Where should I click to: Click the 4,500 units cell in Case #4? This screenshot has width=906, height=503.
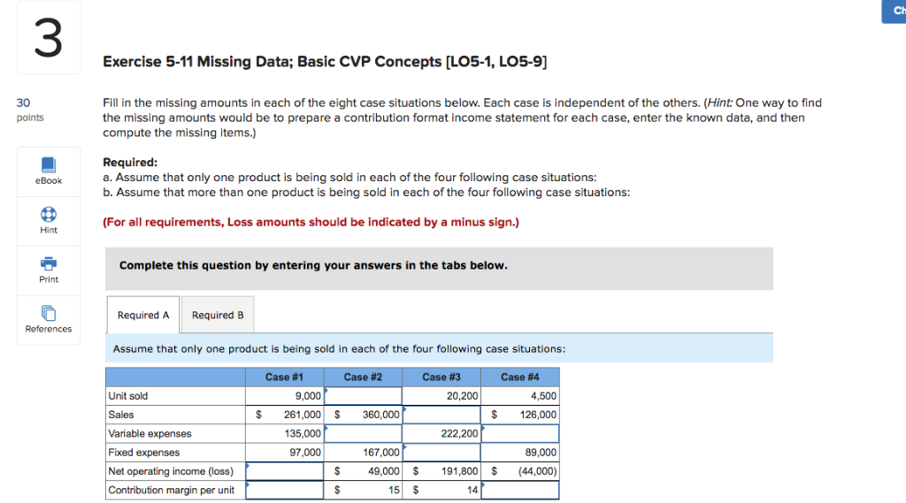tap(520, 395)
